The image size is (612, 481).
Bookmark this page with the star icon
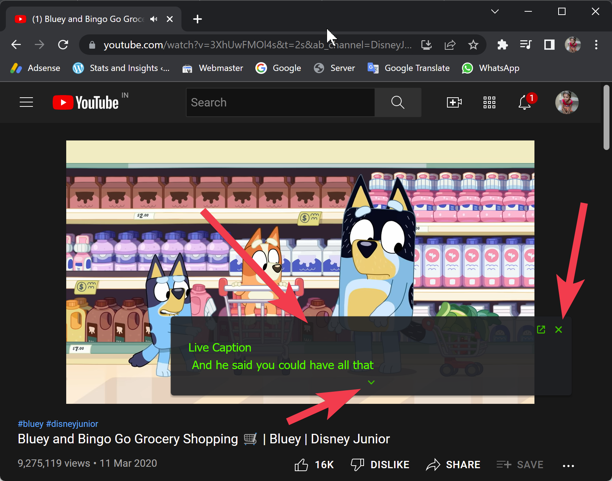(473, 45)
